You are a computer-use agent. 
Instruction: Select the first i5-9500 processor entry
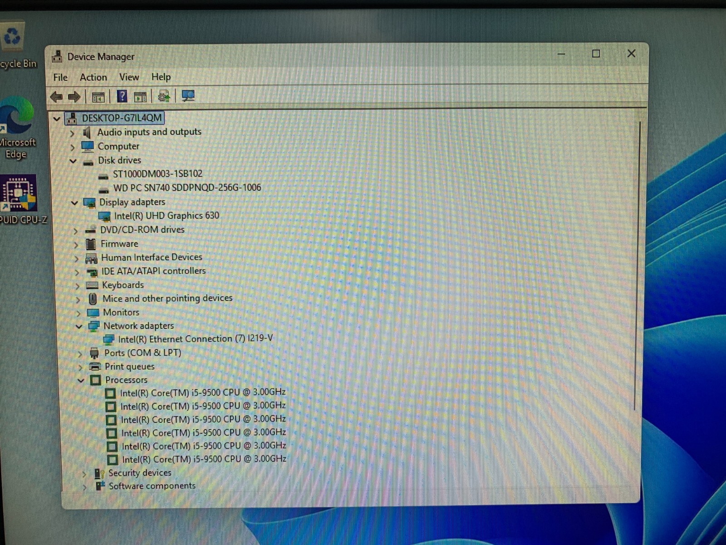click(x=203, y=392)
